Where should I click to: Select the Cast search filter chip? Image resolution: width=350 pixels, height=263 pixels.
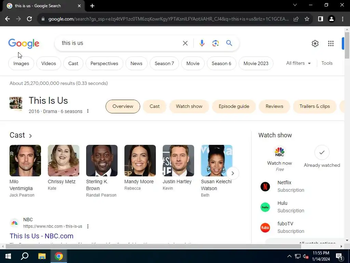tap(73, 63)
